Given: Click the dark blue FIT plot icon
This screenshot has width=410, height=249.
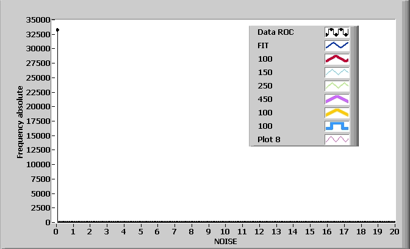Looking at the screenshot, I should (x=337, y=45).
